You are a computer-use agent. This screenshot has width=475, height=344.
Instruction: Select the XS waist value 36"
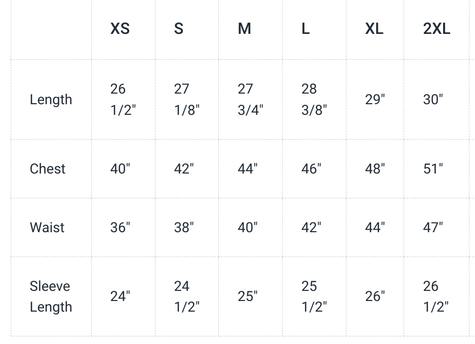coord(120,227)
